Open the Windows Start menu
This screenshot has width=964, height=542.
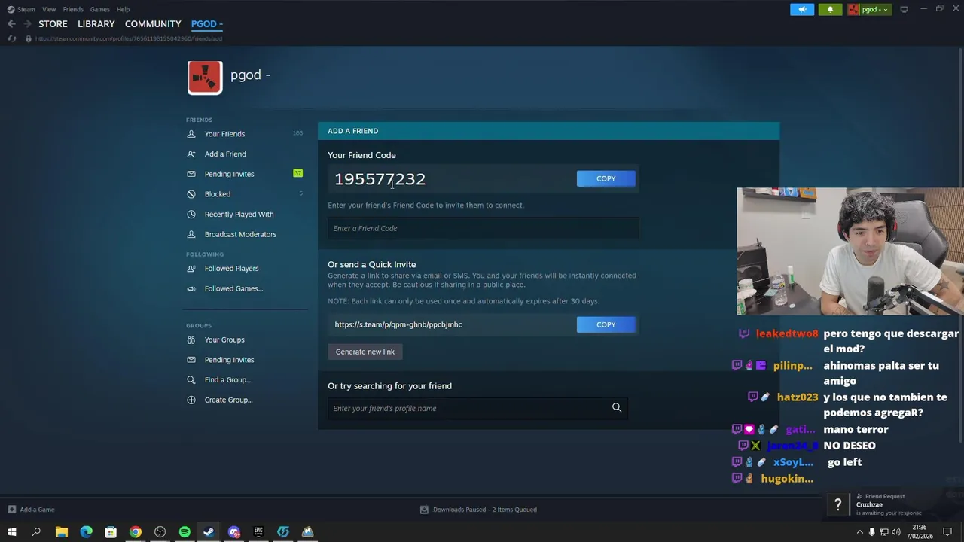pyautogui.click(x=11, y=532)
